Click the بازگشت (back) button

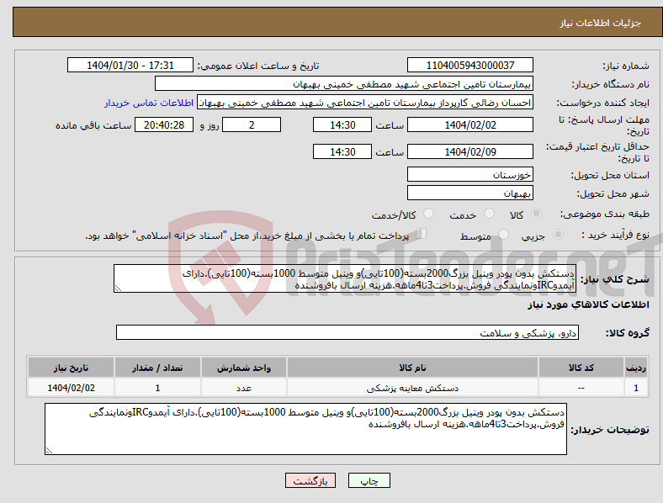point(310,480)
